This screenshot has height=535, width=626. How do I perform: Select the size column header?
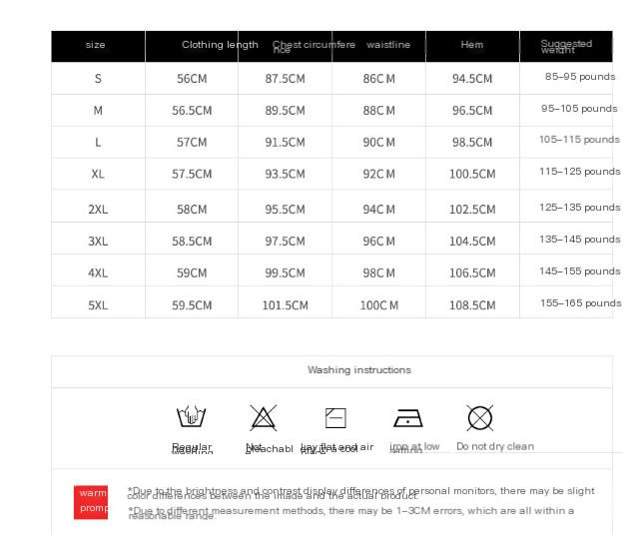[96, 45]
